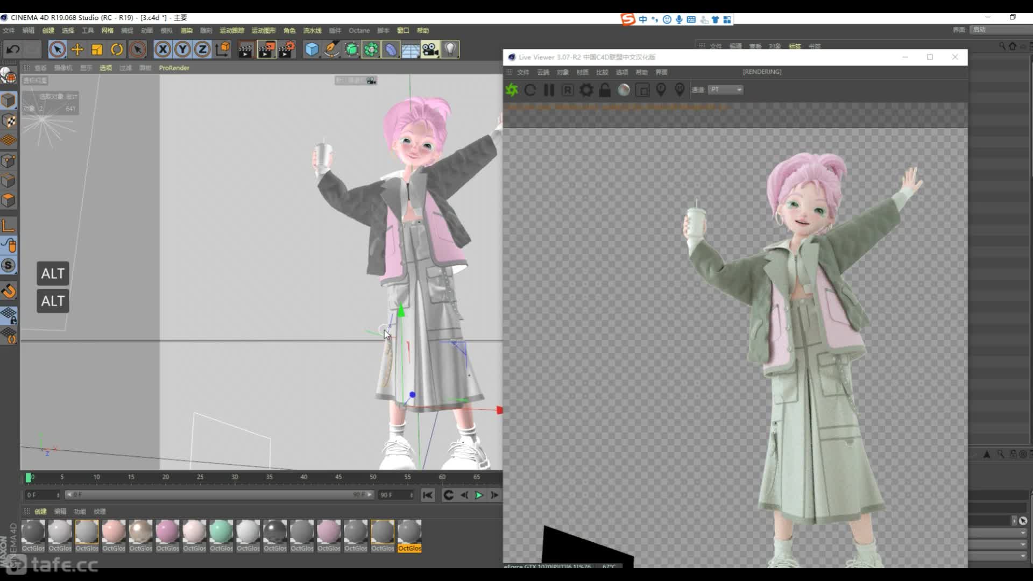The height and width of the screenshot is (581, 1033).
Task: Play animation forward green arrow
Action: point(478,495)
